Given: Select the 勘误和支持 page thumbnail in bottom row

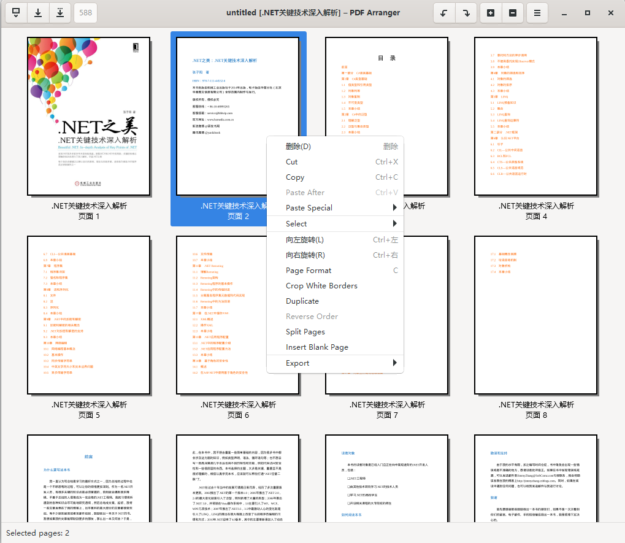Looking at the screenshot, I should 535,479.
